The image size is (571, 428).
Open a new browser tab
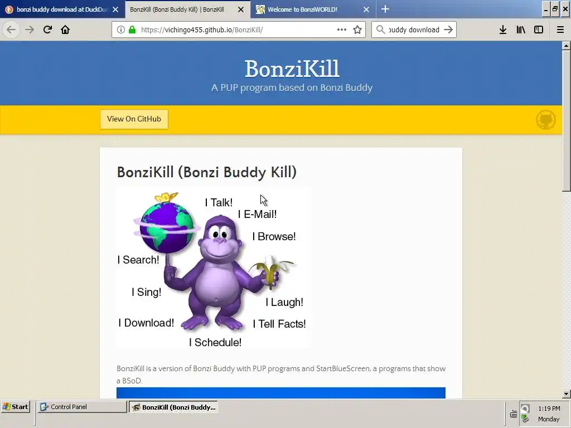point(385,9)
